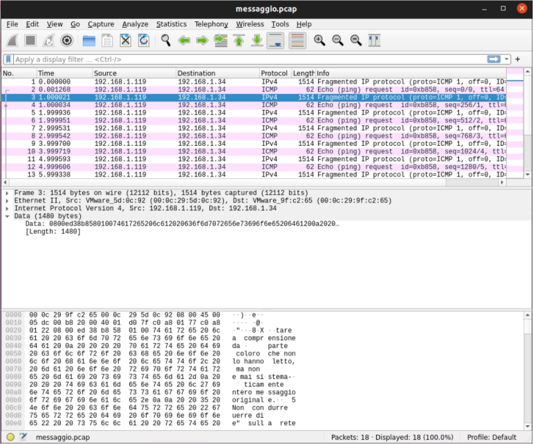Sort by the Time column header
The image size is (533, 444).
point(64,73)
